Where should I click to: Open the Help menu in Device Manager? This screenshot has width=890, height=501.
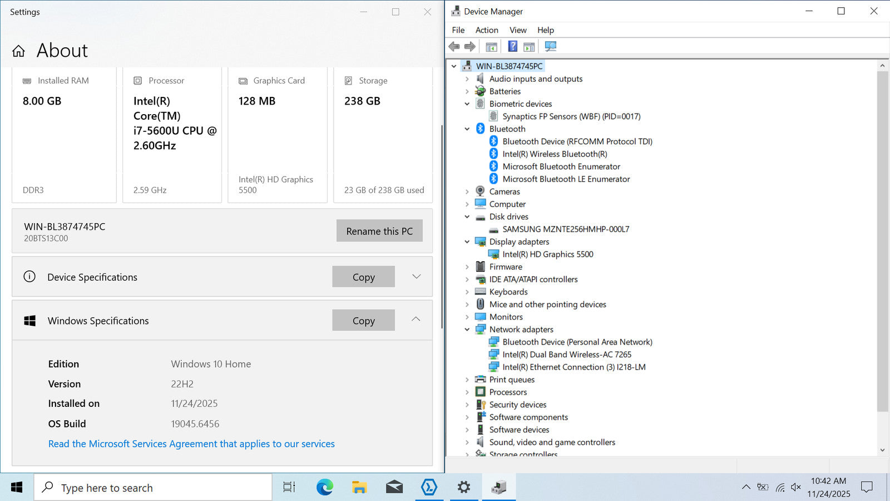coord(546,30)
